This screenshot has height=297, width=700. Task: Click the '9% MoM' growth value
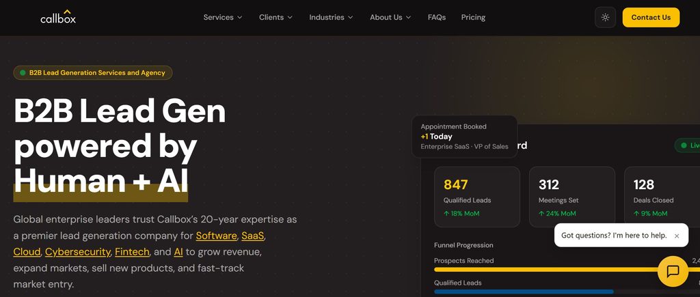pyautogui.click(x=651, y=214)
